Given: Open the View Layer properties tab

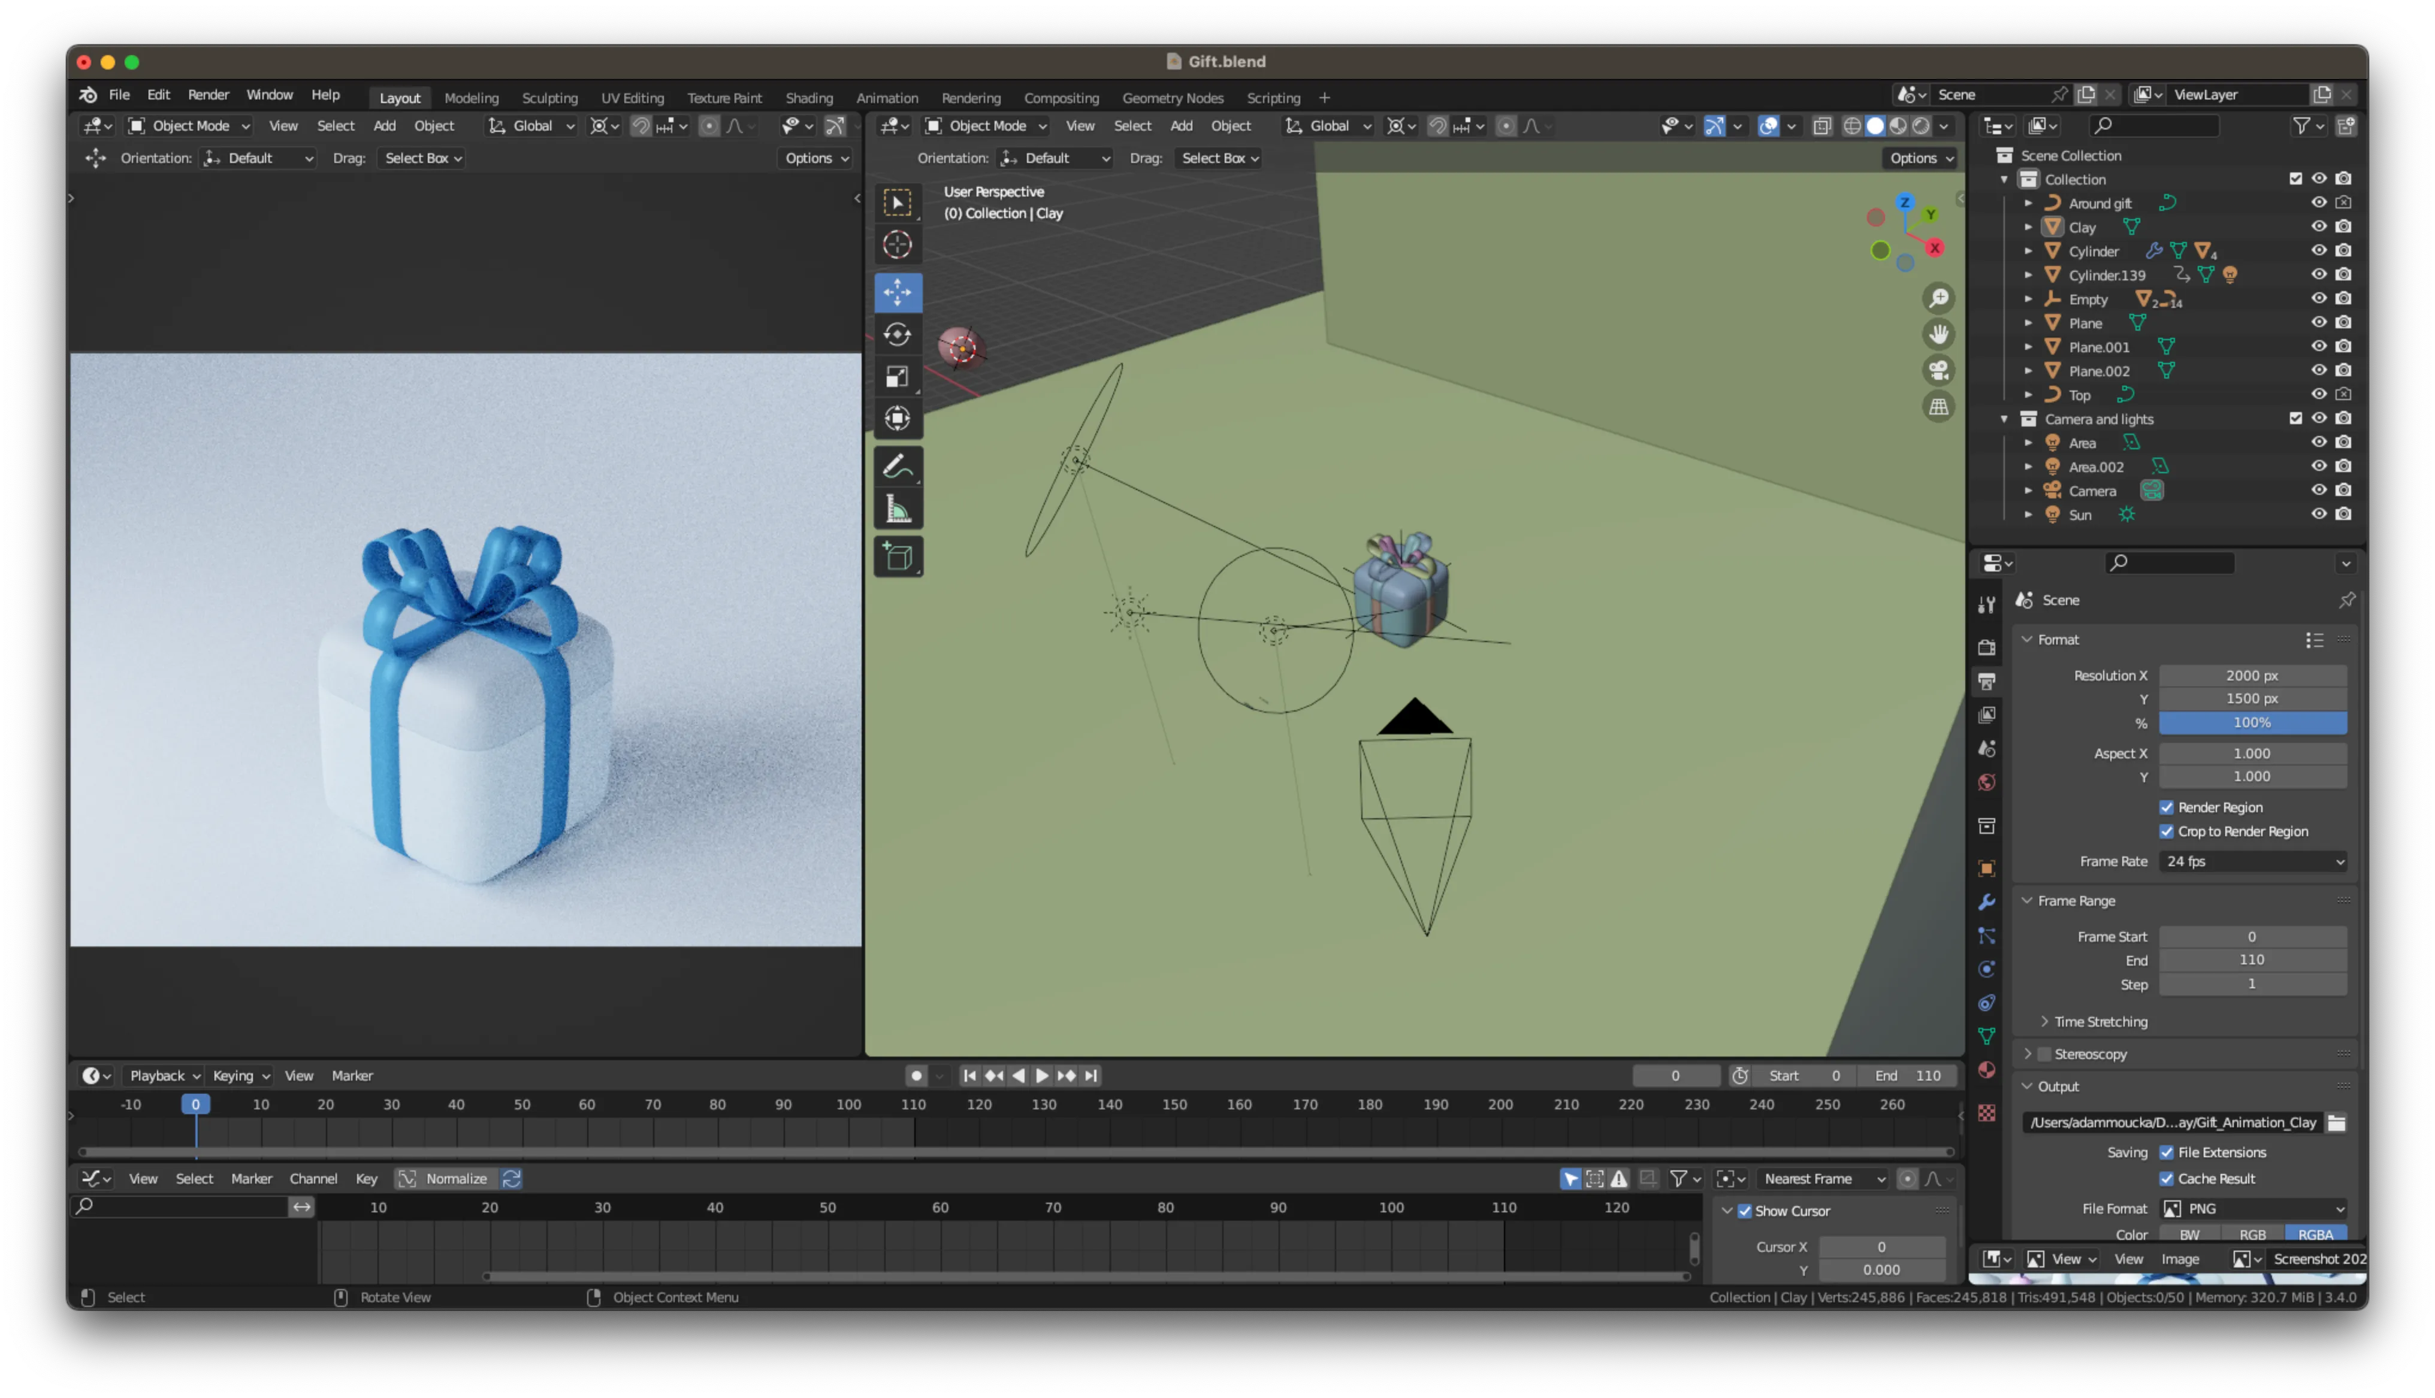Looking at the screenshot, I should pos(1986,715).
